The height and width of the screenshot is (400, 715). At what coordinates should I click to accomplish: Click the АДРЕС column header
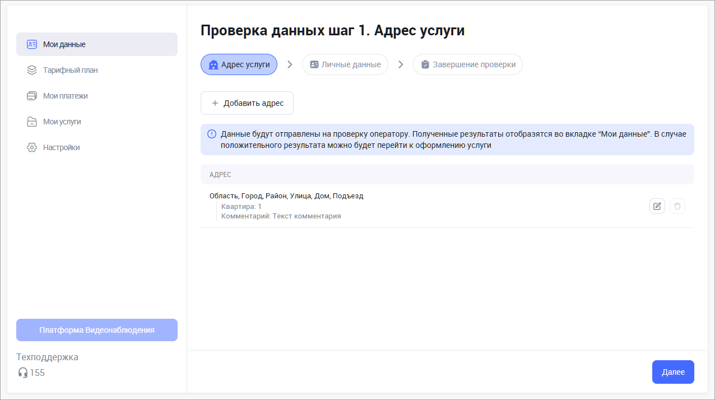point(220,175)
